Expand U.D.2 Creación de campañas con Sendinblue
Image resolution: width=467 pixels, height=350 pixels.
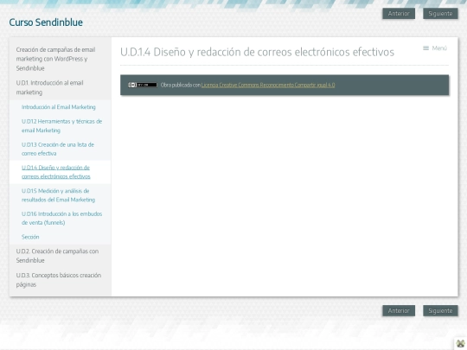[61, 256]
